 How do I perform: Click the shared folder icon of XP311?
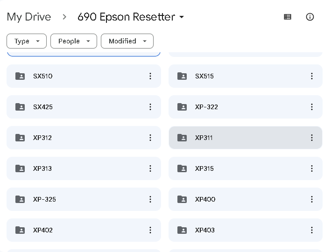[x=182, y=138]
